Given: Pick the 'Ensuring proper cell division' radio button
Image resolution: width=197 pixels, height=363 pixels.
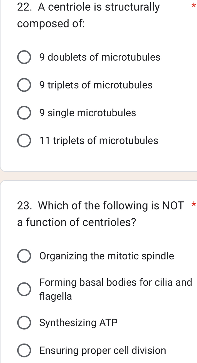Looking at the screenshot, I should coord(24,351).
